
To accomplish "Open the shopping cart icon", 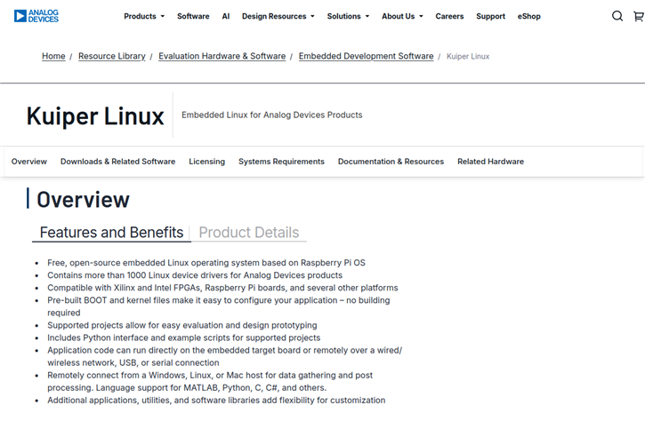I will coord(639,16).
